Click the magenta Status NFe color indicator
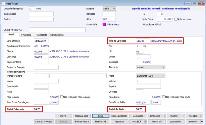This screenshot has width=206, height=125. click(x=104, y=24)
